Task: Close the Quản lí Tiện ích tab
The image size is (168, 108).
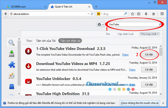Action: [x=89, y=7]
